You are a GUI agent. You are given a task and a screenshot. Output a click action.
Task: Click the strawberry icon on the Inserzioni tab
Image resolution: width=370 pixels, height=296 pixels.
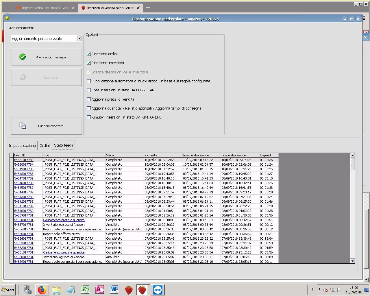pyautogui.click(x=84, y=8)
